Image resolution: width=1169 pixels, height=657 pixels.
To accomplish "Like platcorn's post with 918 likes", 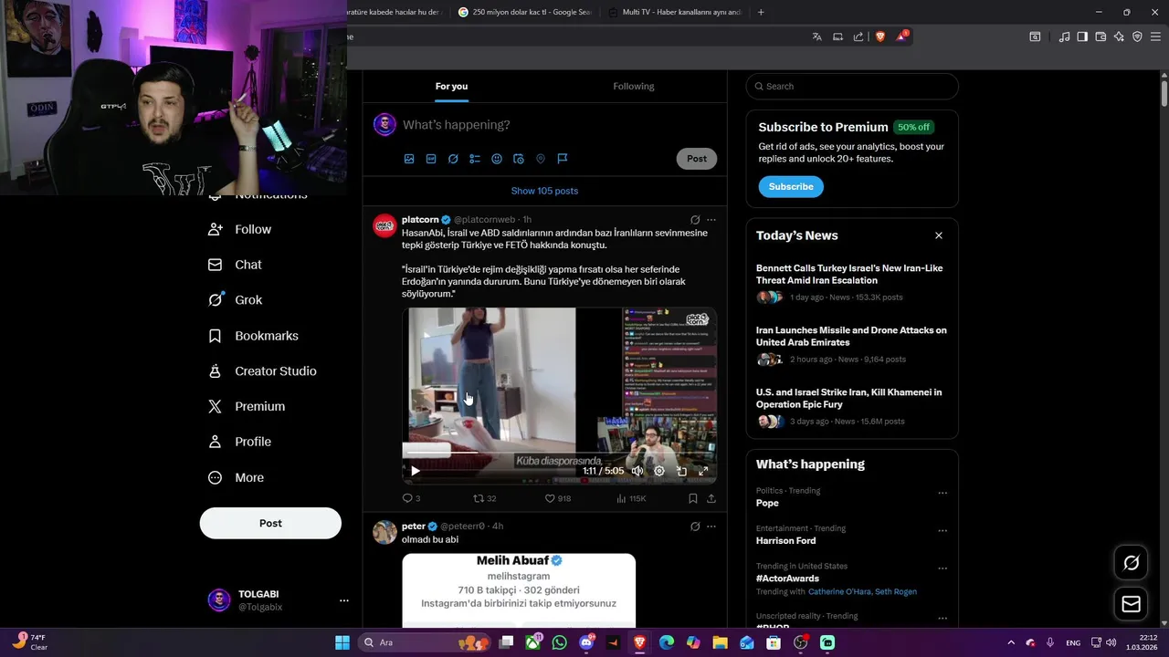I will [557, 498].
